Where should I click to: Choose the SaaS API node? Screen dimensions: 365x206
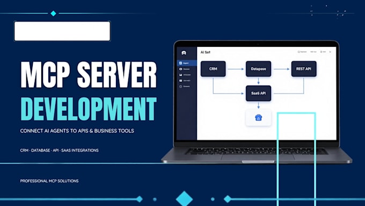pos(258,93)
